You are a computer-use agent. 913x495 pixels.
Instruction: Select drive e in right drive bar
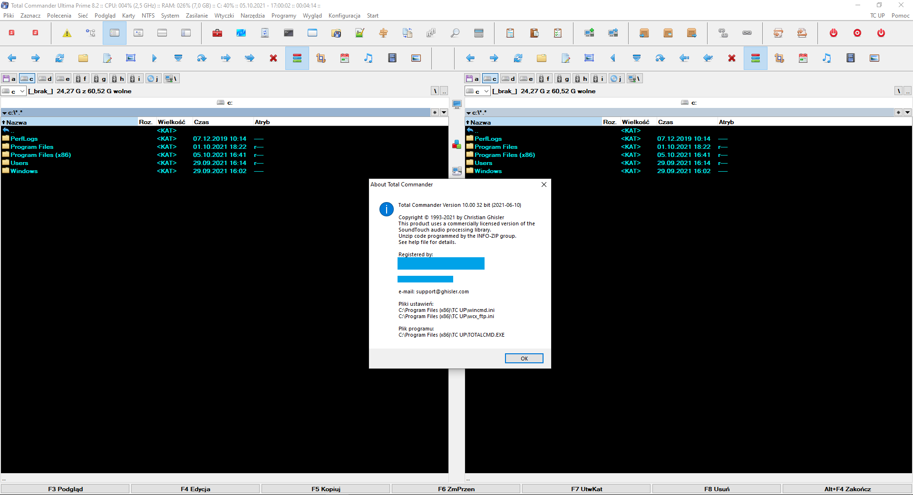pos(526,78)
